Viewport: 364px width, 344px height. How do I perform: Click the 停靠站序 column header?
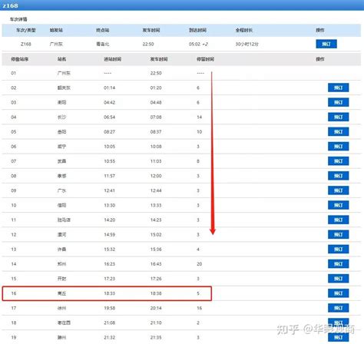click(19, 59)
